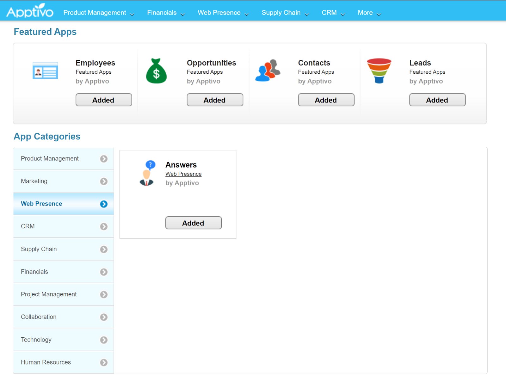Click the Opportunities money bag icon
The width and height of the screenshot is (506, 381).
156,71
